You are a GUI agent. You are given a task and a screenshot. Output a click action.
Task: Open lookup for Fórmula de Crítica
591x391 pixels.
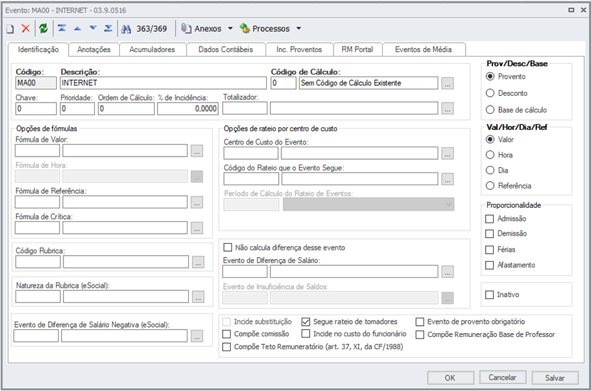(197, 228)
